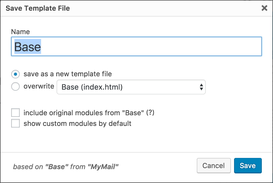
Task: Click the Save button
Action: tap(248, 166)
